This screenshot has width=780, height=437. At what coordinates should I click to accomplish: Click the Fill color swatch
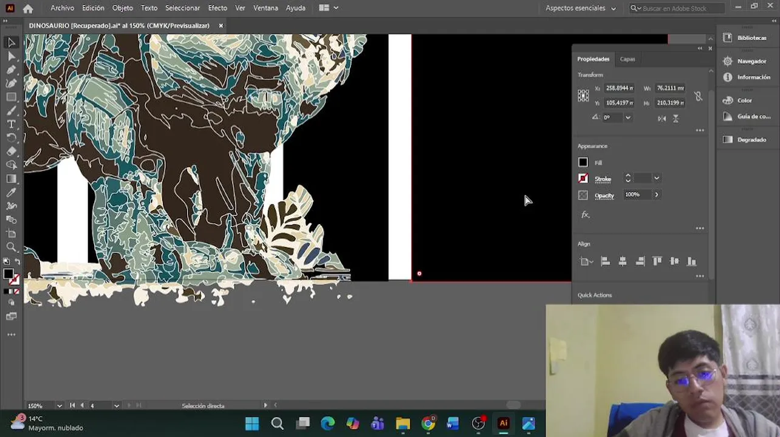click(583, 162)
